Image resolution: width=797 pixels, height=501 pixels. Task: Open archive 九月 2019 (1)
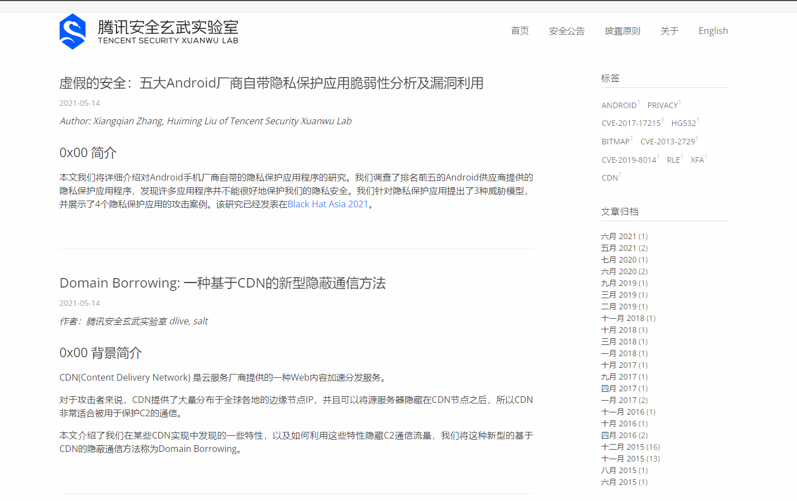[x=624, y=283]
